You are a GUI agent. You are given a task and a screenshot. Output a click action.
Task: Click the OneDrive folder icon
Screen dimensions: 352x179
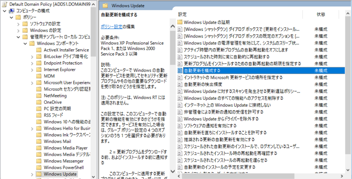(39, 102)
